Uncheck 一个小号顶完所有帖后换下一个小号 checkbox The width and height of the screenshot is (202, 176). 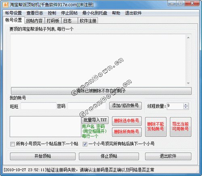tap(85, 144)
